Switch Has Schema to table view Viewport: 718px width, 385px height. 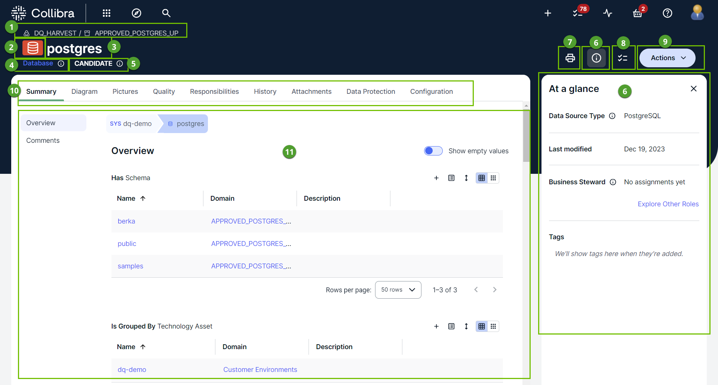pos(482,178)
